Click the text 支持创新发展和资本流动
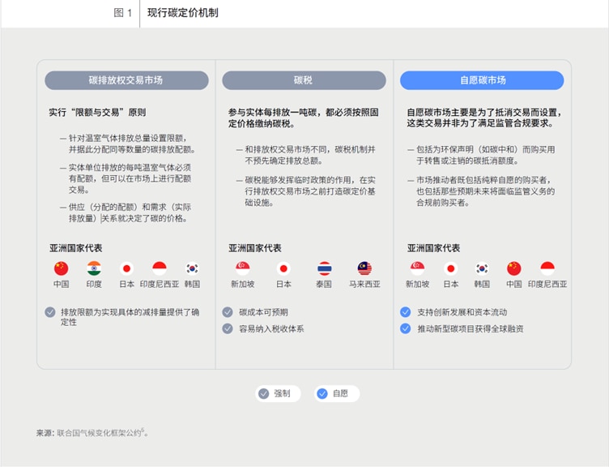609x467 pixels. (462, 312)
